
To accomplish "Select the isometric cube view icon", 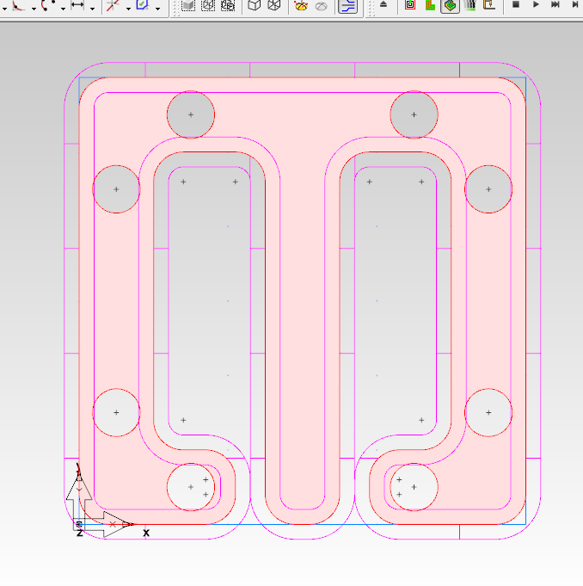I will (273, 5).
